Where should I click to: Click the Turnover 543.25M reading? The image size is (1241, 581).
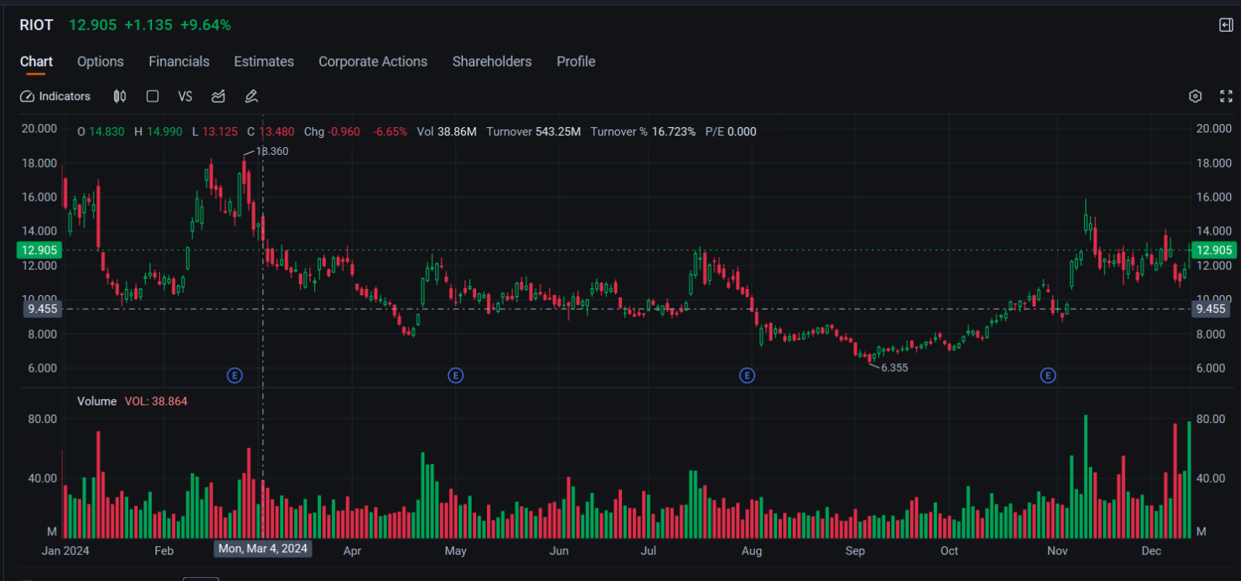(534, 132)
